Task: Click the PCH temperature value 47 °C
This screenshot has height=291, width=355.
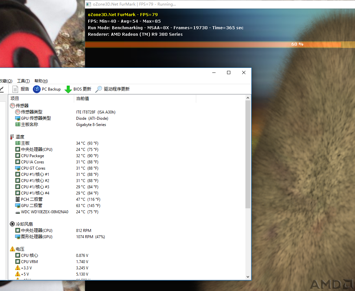Action: point(88,199)
